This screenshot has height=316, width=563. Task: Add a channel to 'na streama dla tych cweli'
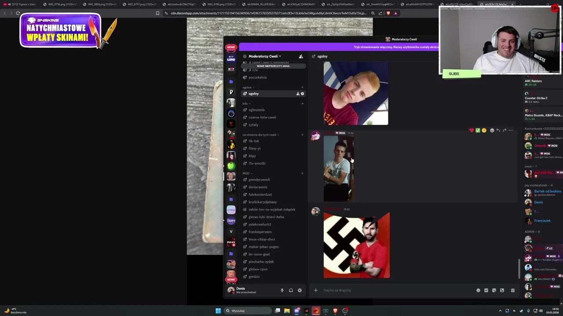coord(302,135)
